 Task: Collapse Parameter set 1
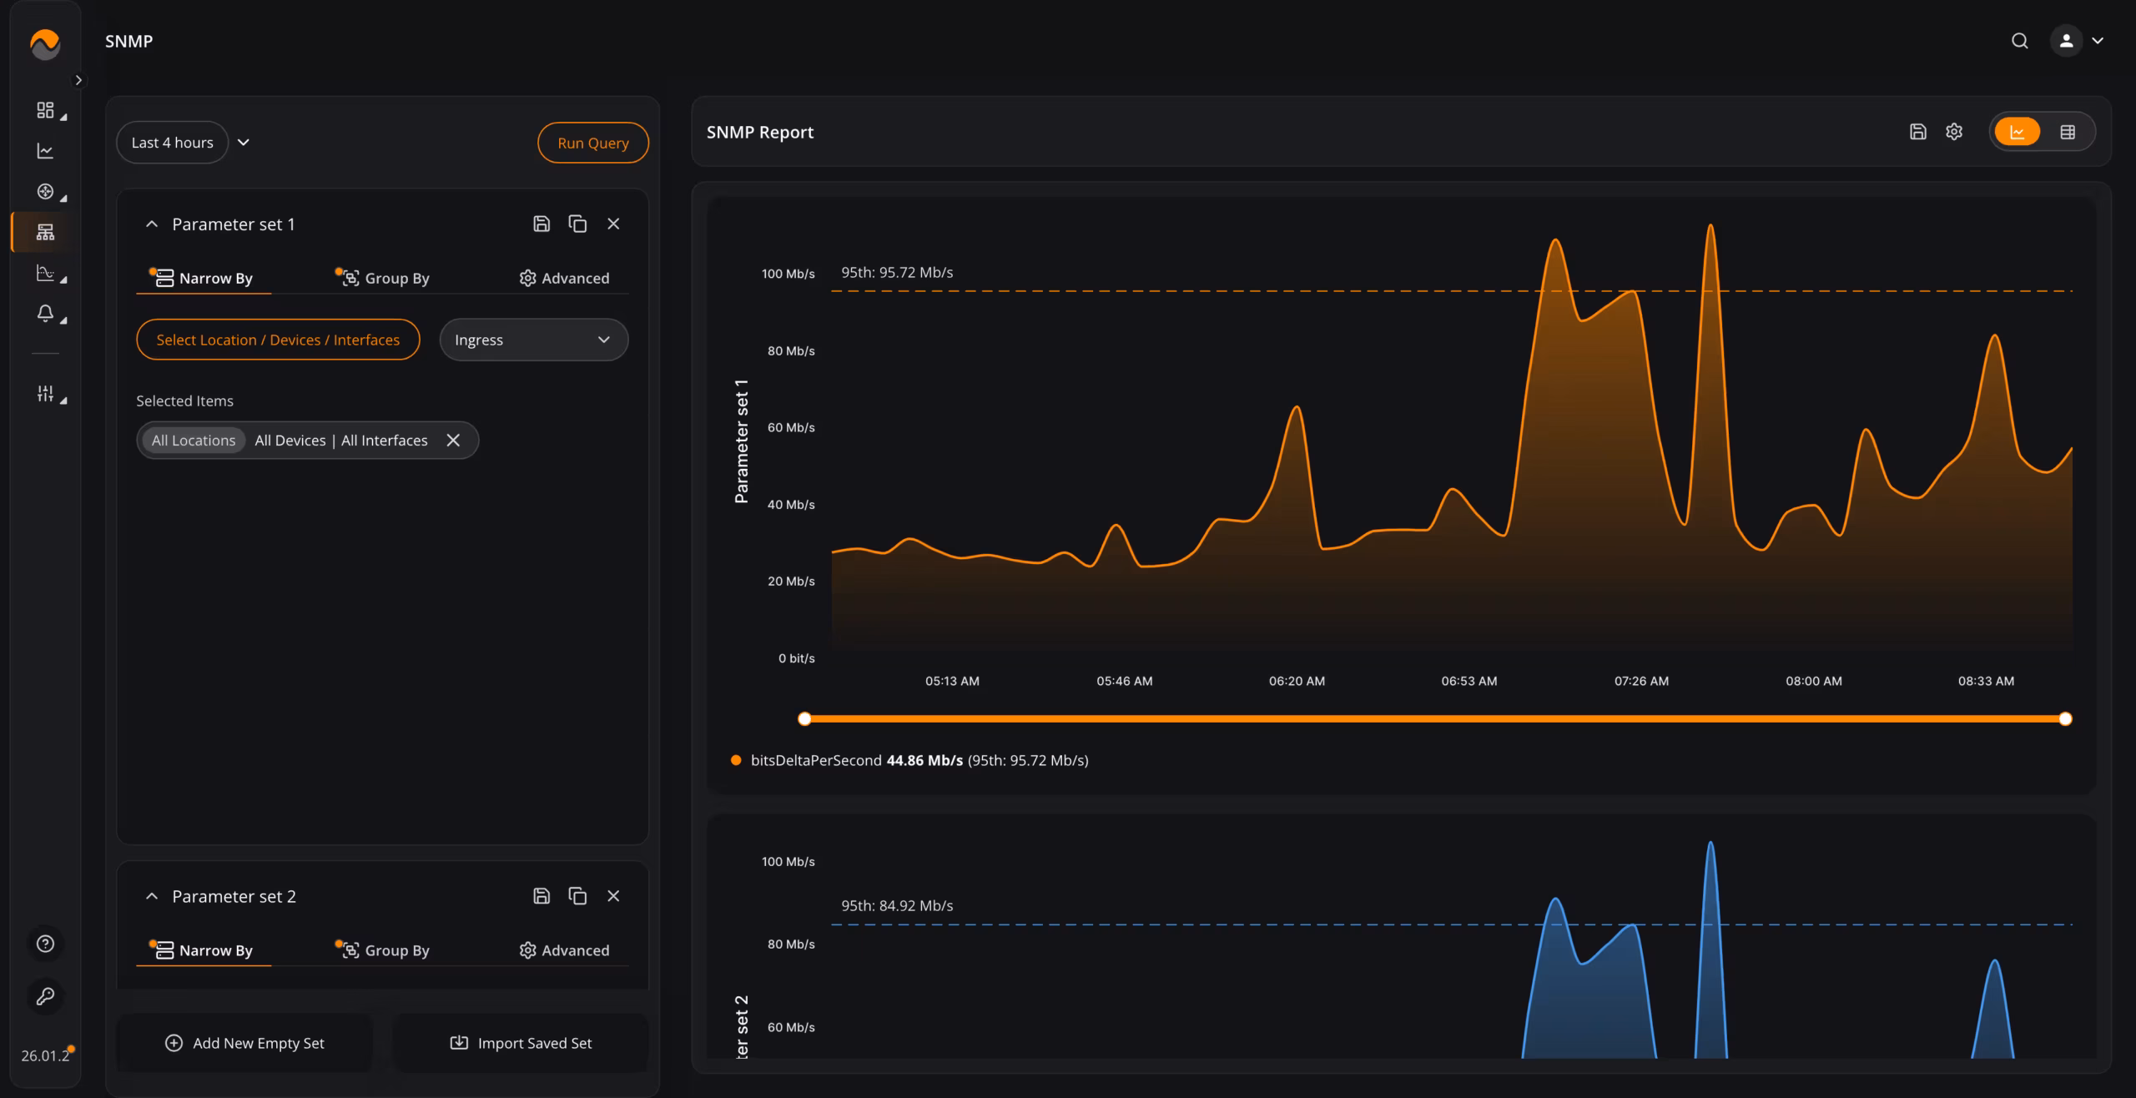coord(152,224)
